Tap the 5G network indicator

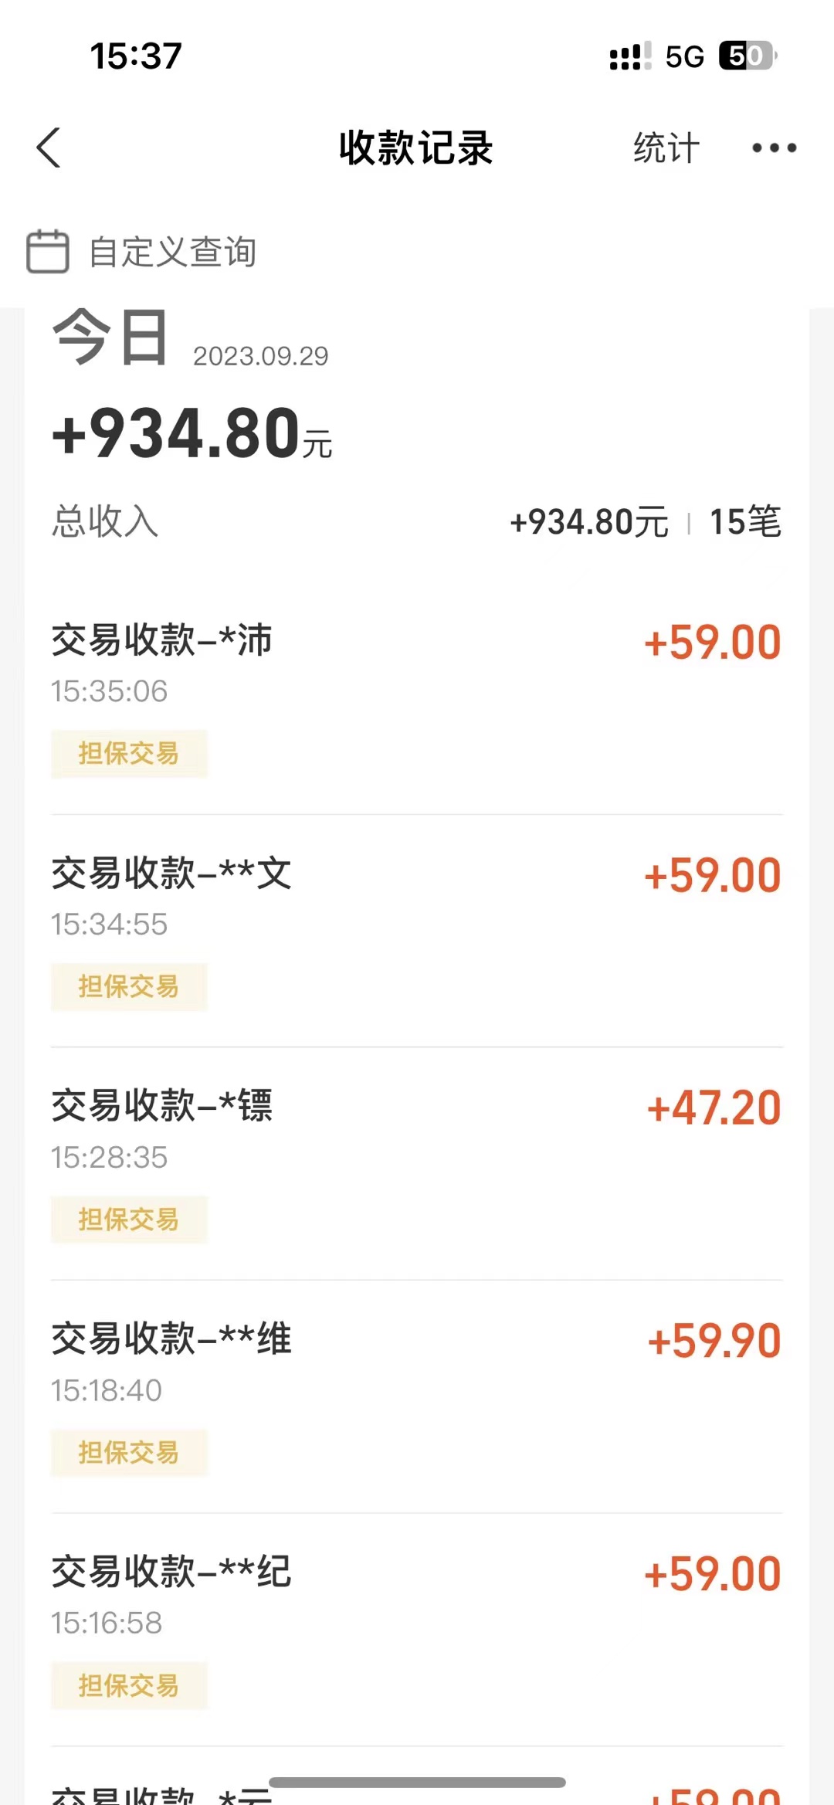(x=684, y=56)
